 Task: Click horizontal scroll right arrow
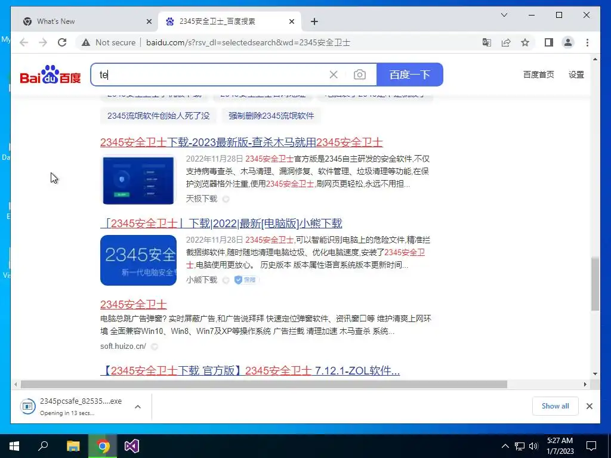(585, 385)
